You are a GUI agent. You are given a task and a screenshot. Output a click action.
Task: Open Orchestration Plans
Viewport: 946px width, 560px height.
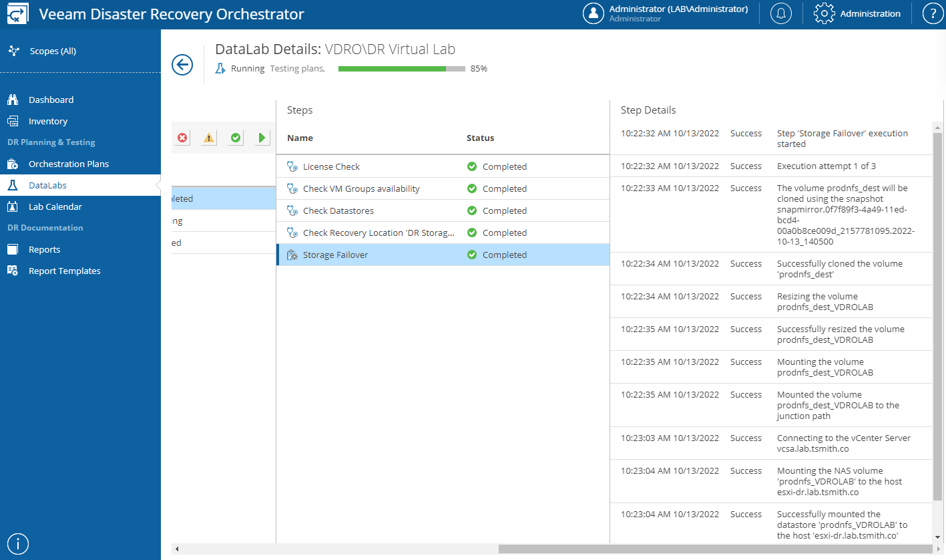coord(68,164)
